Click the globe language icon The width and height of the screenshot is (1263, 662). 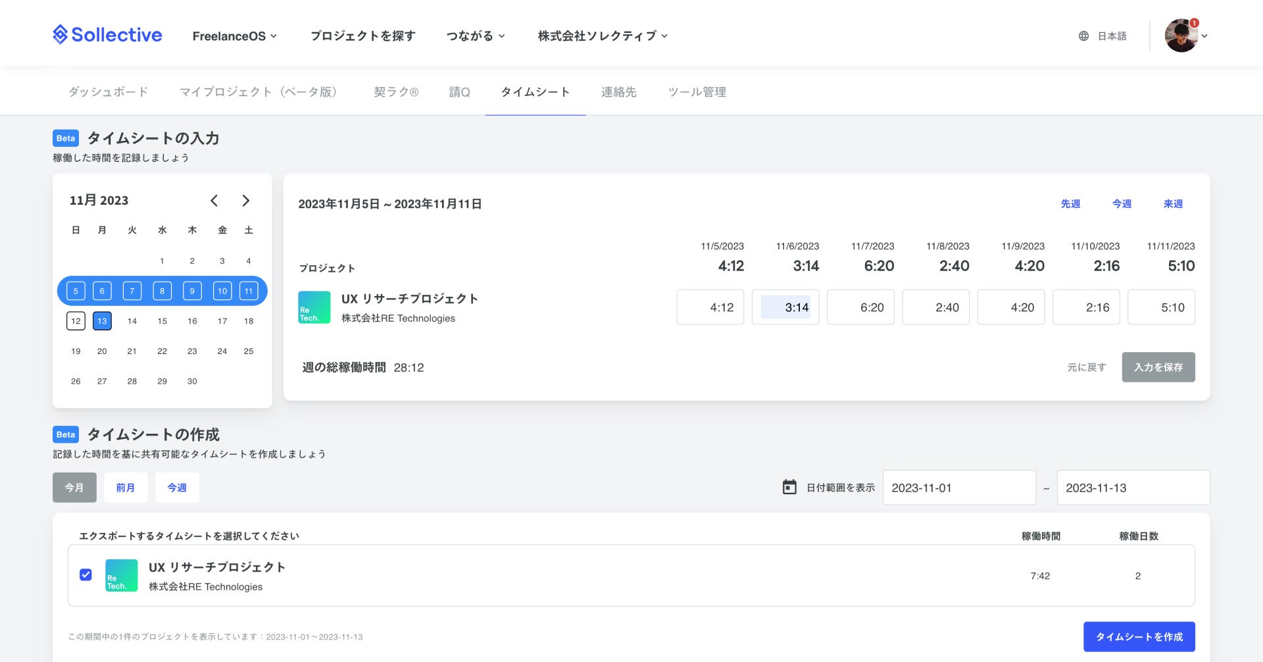[x=1083, y=36]
